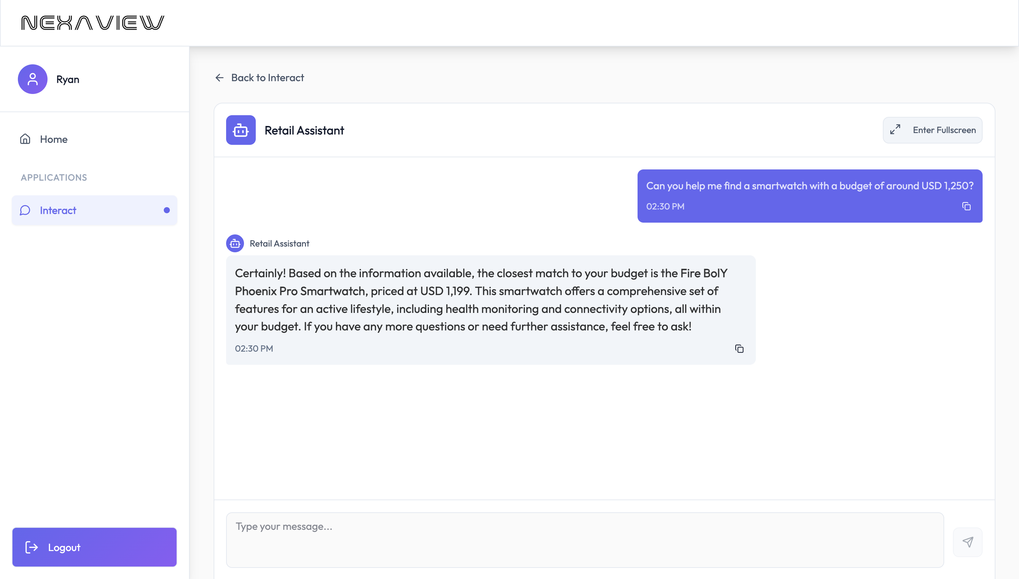Copy the user's smartwatch question message
1019x579 pixels.
point(966,206)
